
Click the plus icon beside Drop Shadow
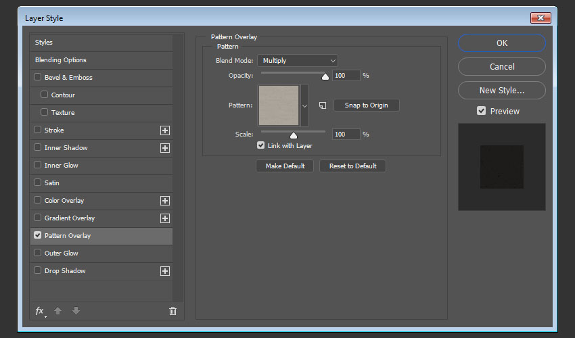coord(164,271)
